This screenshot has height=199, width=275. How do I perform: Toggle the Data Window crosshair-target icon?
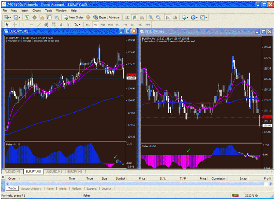coord(34,17)
